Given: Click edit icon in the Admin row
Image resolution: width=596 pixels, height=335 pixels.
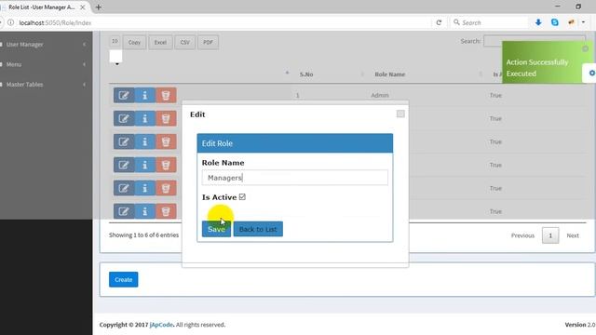Looking at the screenshot, I should (x=124, y=95).
